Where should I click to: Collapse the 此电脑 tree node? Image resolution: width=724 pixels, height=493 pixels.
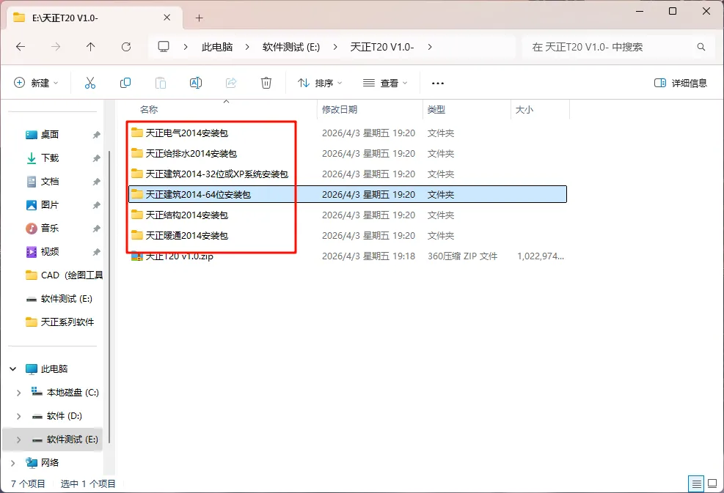[x=13, y=369]
